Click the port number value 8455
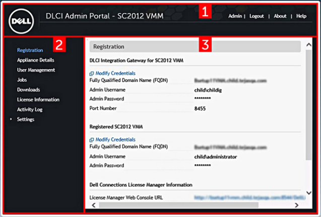 200,108
